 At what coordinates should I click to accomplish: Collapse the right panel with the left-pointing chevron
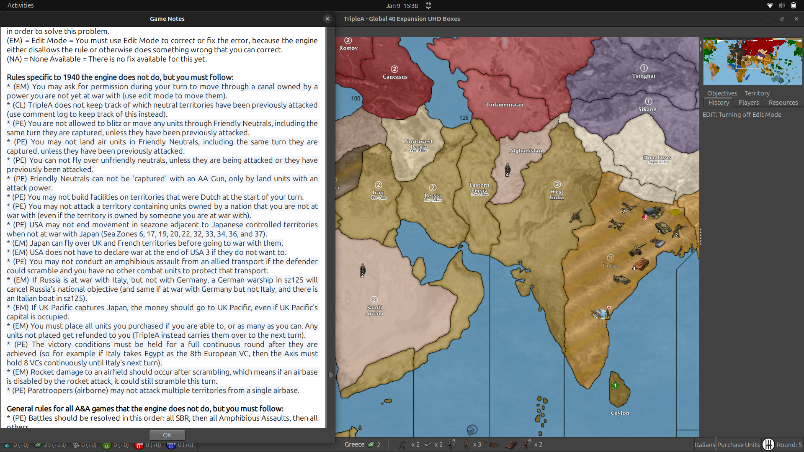700,42
